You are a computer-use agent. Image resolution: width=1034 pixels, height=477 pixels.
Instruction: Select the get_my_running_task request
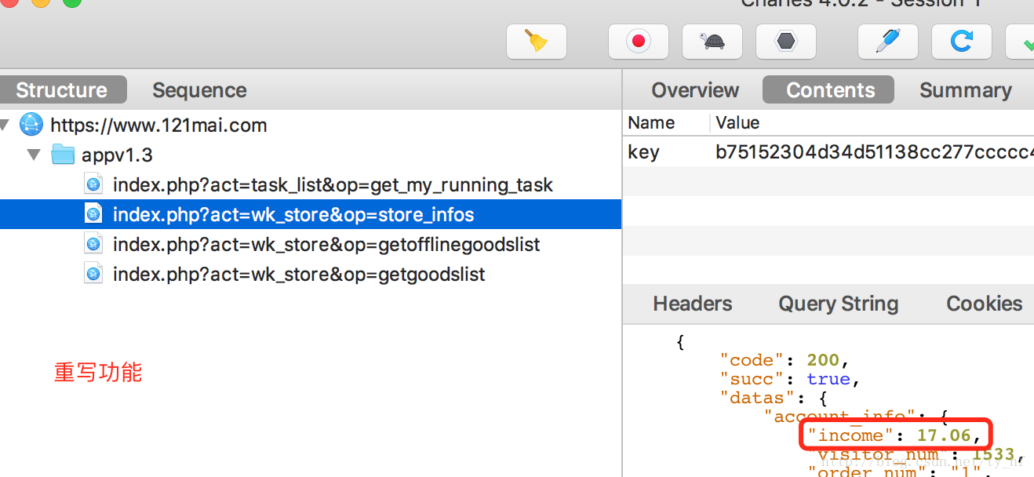(311, 184)
